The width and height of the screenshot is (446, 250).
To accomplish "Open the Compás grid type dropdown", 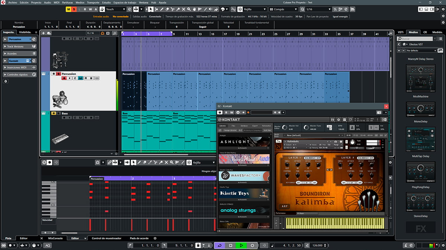I will pos(284,9).
